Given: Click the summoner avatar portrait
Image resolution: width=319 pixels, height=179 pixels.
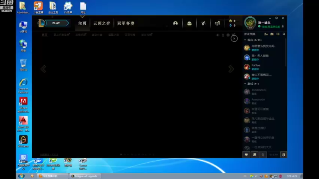Looking at the screenshot, I should point(250,23).
